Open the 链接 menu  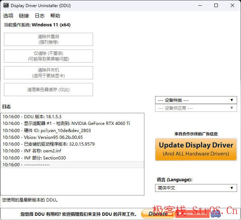tap(24, 16)
